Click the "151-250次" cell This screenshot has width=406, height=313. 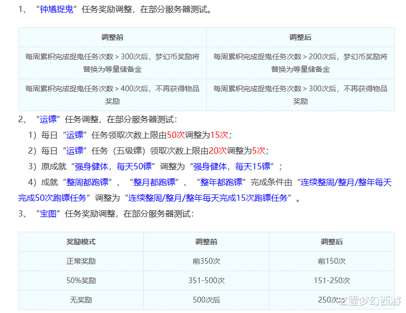coord(332,280)
